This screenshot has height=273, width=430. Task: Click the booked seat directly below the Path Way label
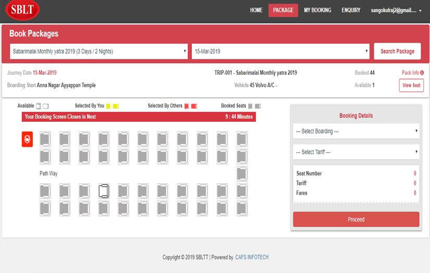(x=45, y=191)
